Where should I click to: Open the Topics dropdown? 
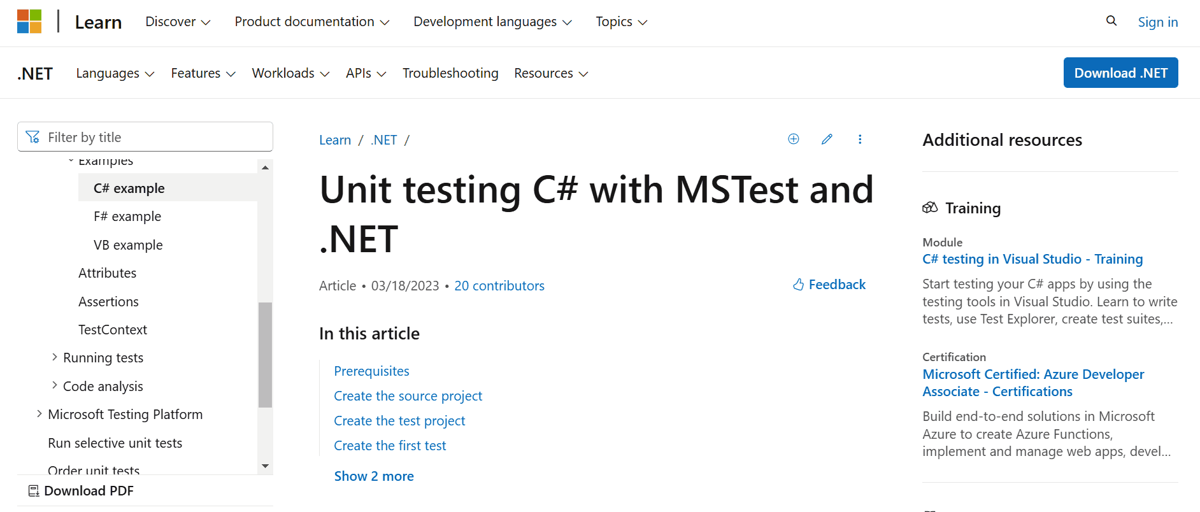622,22
